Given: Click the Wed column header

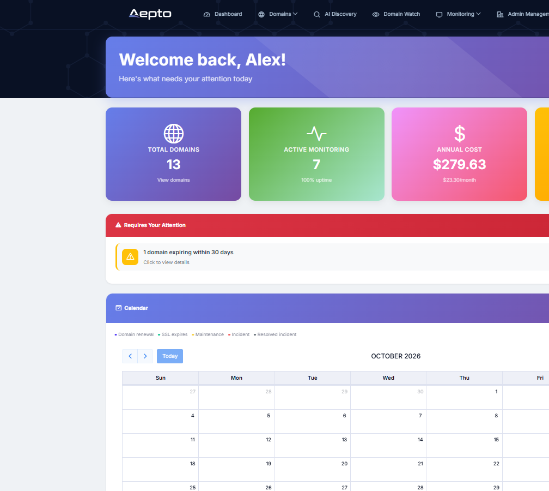Looking at the screenshot, I should tap(388, 378).
